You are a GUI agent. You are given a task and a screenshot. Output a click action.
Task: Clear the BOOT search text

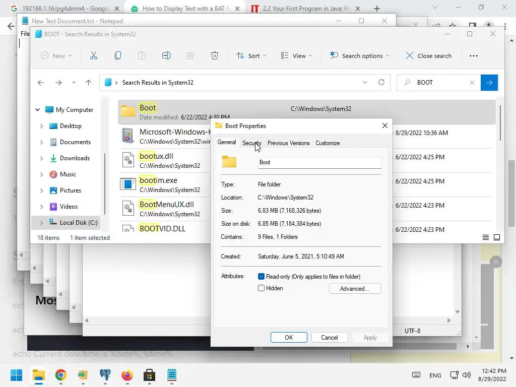tap(472, 83)
